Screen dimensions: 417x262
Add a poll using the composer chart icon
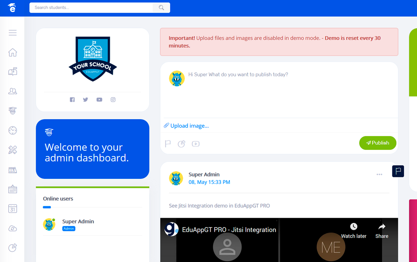click(x=181, y=144)
